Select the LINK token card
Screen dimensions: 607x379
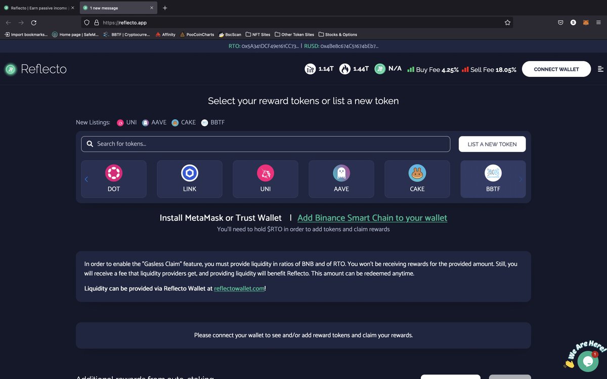pyautogui.click(x=190, y=179)
